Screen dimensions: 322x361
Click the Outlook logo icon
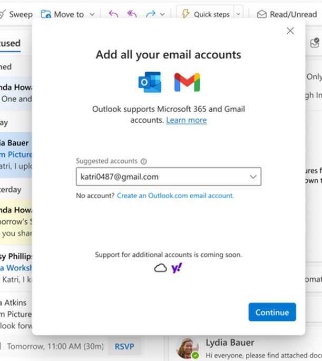[x=150, y=82]
